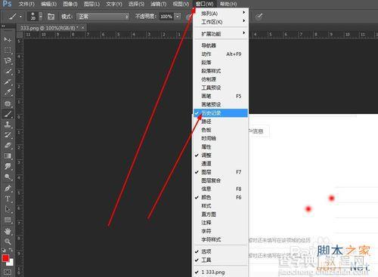The image size is (378, 277).
Task: Open 信息 (Info) F8 panel
Action: pos(221,189)
